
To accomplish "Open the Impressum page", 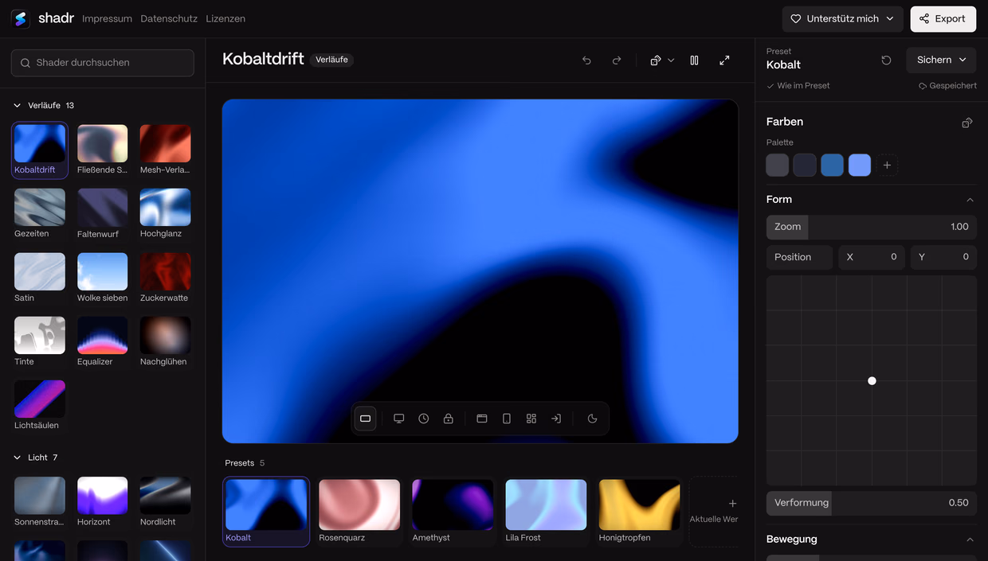I will [x=107, y=18].
